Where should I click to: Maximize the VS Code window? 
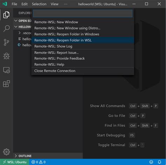[146, 4]
